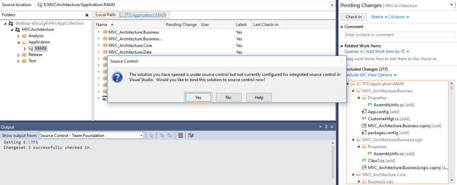
Task: Click the Clear All icon in the Output toolbar
Action: click(x=180, y=135)
